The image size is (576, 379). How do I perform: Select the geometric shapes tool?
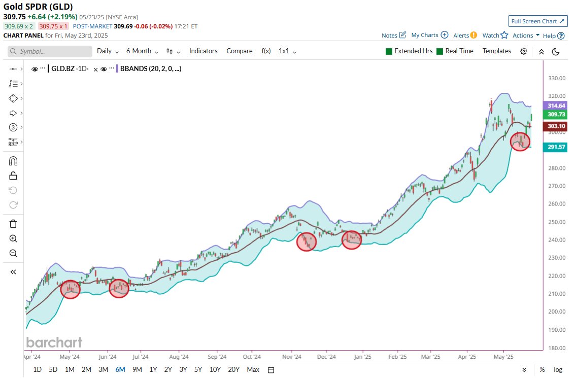13,98
